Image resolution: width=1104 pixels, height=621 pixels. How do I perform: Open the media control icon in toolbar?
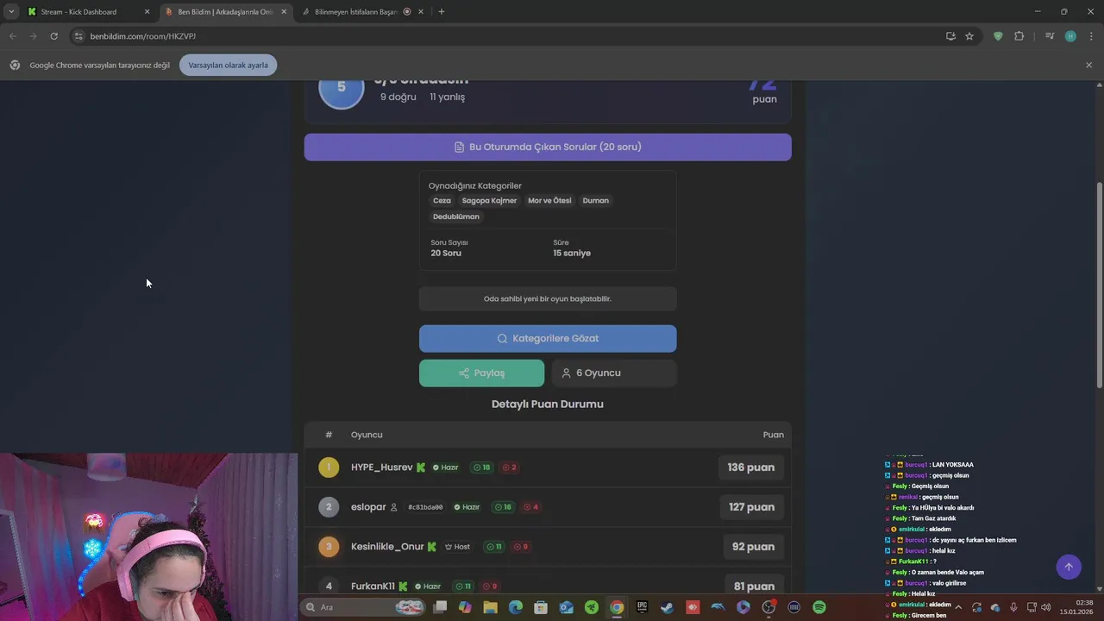1050,36
